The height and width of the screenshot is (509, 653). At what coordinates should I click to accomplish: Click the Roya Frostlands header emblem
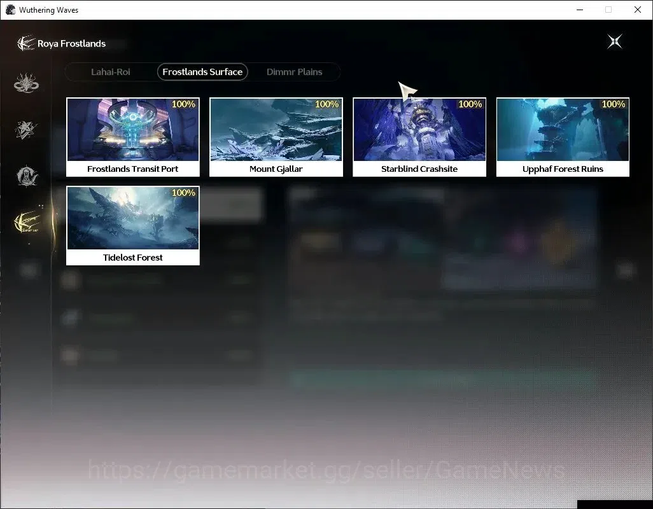(x=26, y=43)
